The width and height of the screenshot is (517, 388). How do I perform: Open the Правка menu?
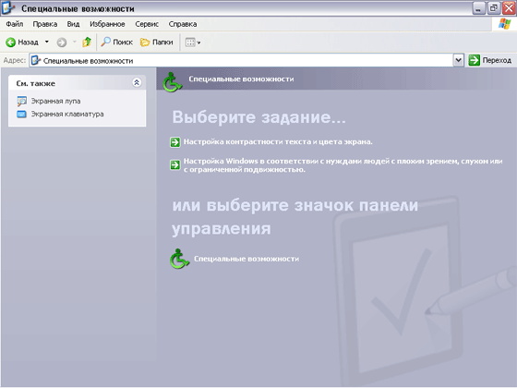(45, 24)
